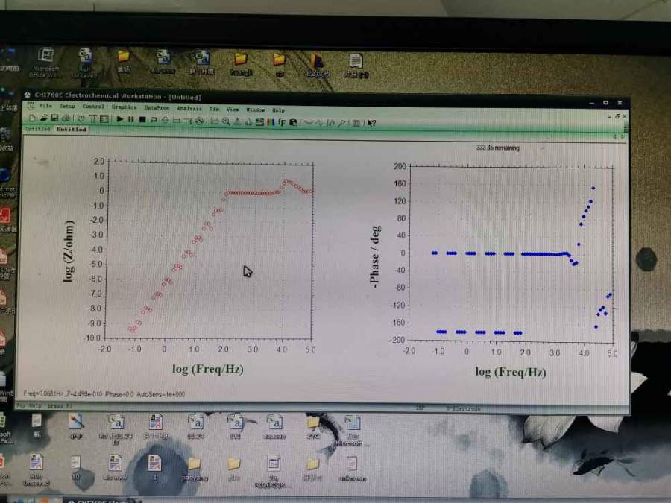The width and height of the screenshot is (671, 503).
Task: Select the Microsoft Office Word desktop shortcut
Action: [x=45, y=63]
